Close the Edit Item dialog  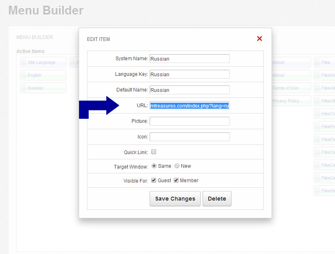tap(259, 39)
